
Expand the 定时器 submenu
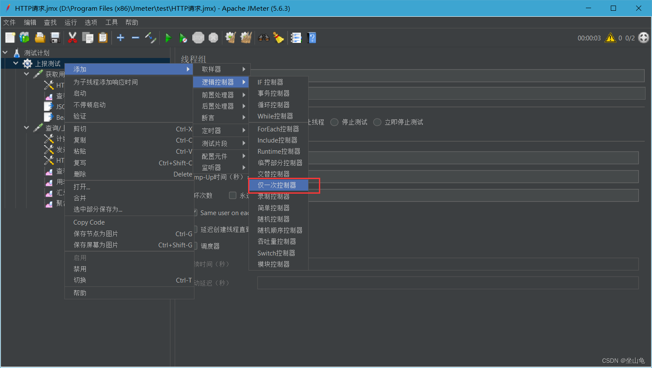click(221, 131)
